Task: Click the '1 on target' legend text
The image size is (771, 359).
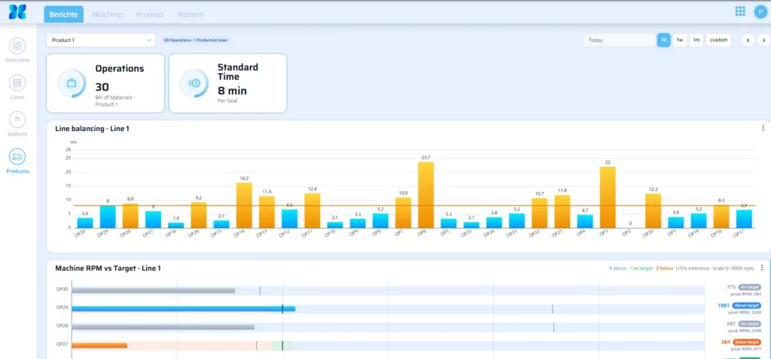Action: 641,268
